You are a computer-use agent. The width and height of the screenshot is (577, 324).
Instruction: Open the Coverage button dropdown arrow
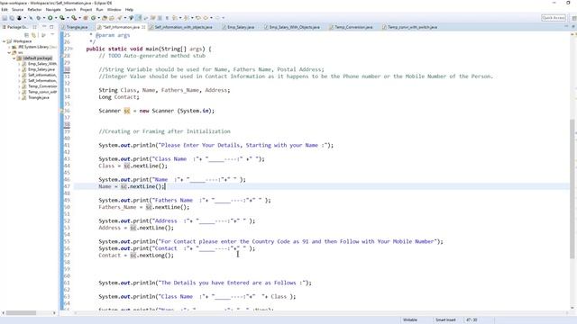click(68, 18)
